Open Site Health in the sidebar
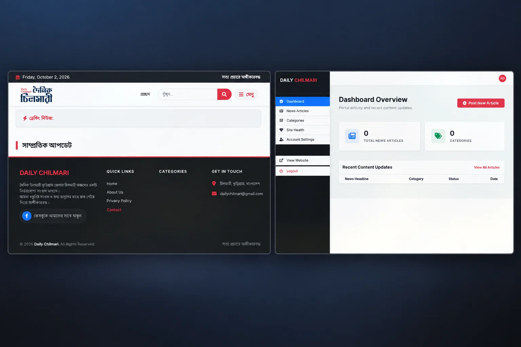The image size is (521, 347). click(x=303, y=130)
